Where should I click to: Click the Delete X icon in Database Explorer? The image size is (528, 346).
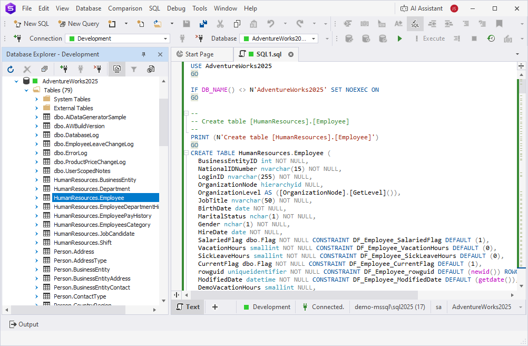[x=27, y=69]
